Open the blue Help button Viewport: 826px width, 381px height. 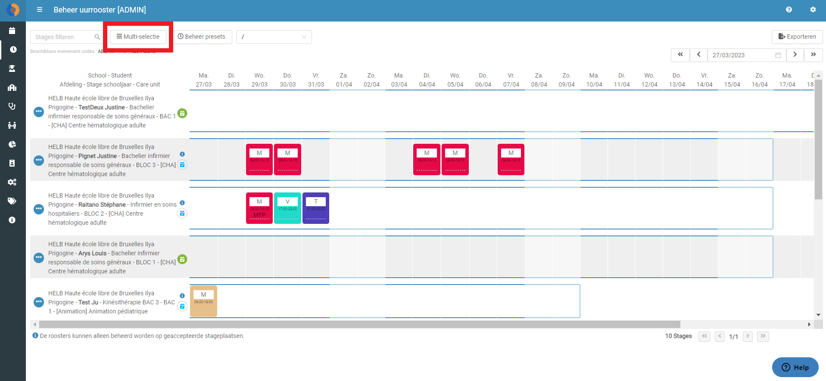tap(795, 367)
